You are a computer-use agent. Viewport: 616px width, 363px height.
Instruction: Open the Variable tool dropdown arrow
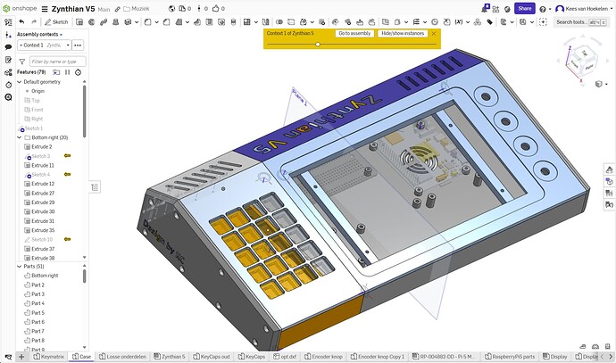(x=468, y=22)
